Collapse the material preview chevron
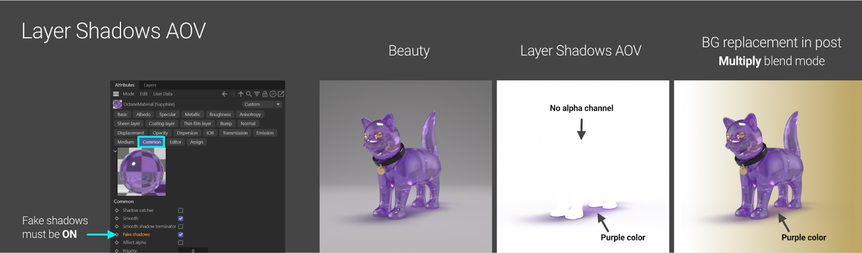 (115, 151)
